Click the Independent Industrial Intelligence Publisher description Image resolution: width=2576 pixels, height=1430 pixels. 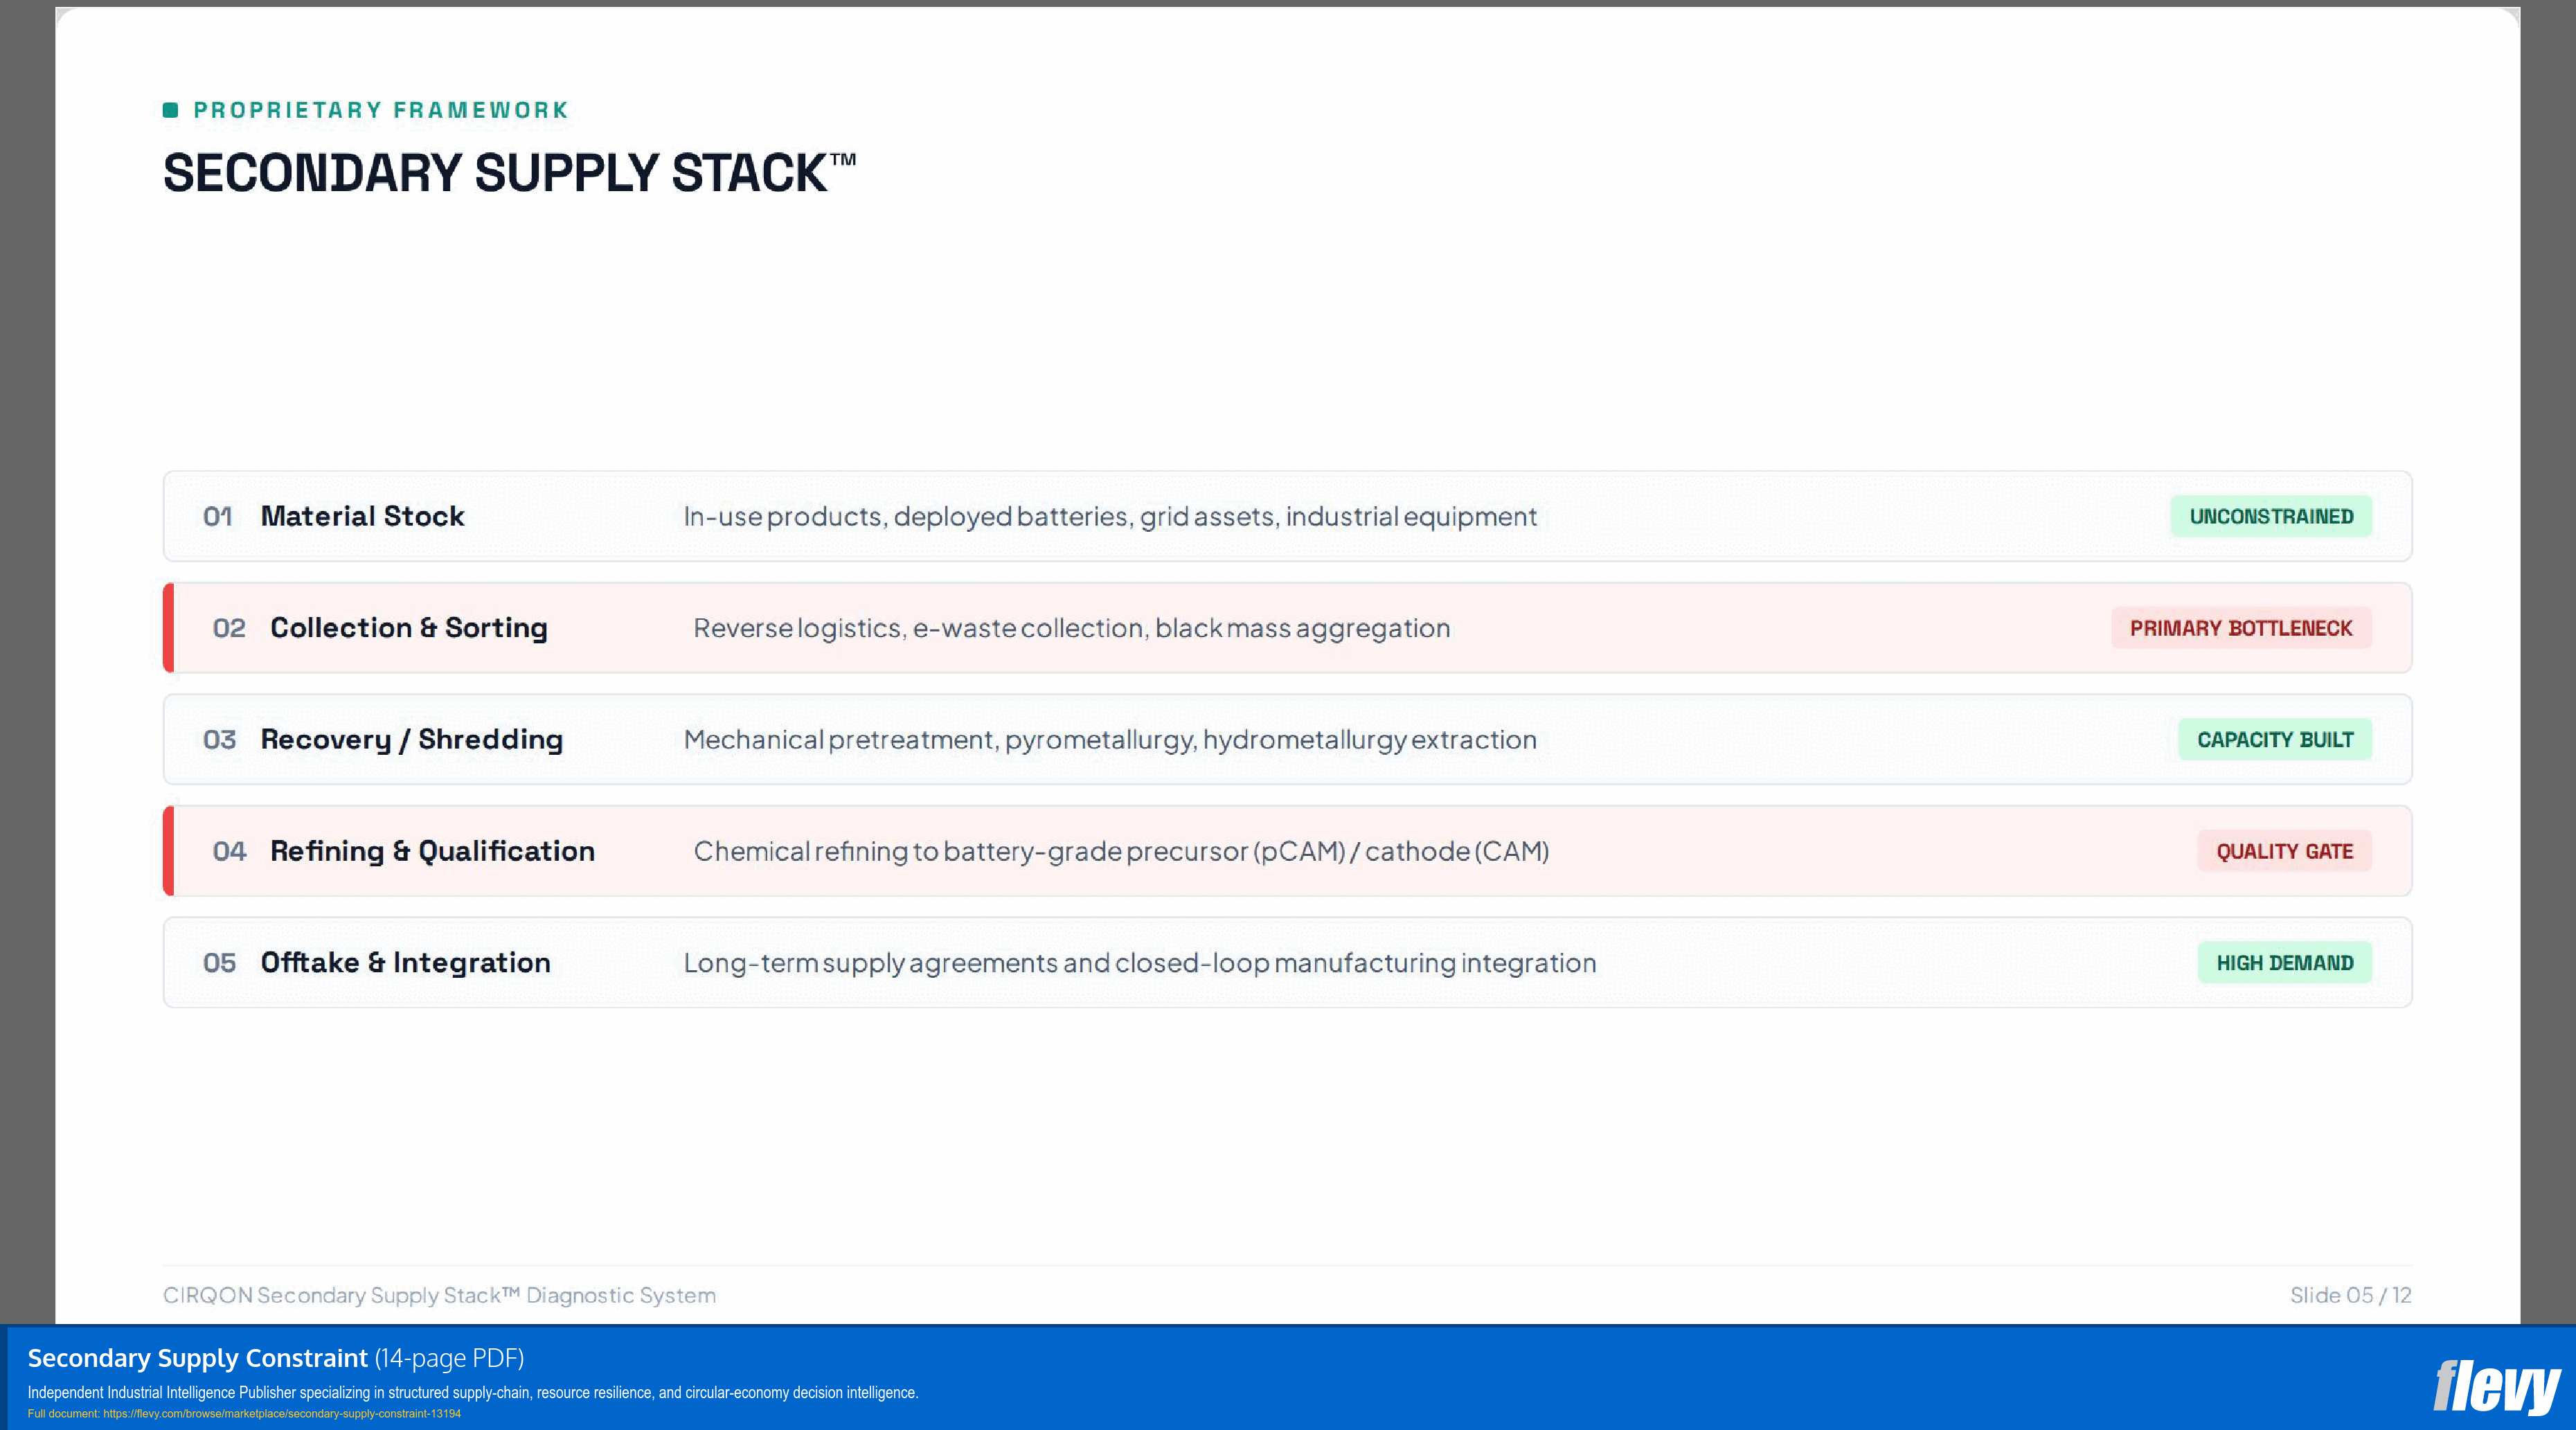(472, 1392)
